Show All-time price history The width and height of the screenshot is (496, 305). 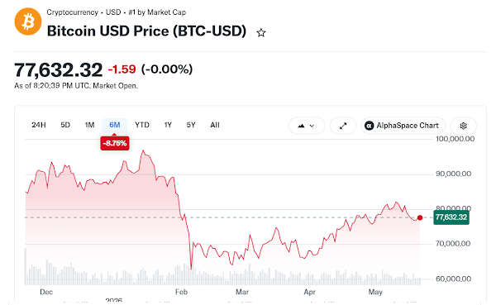[215, 125]
